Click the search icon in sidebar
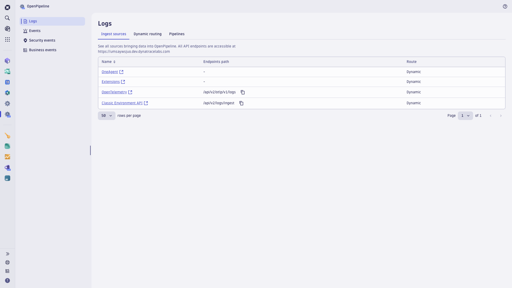Screen dimensions: 512x288 8,18
